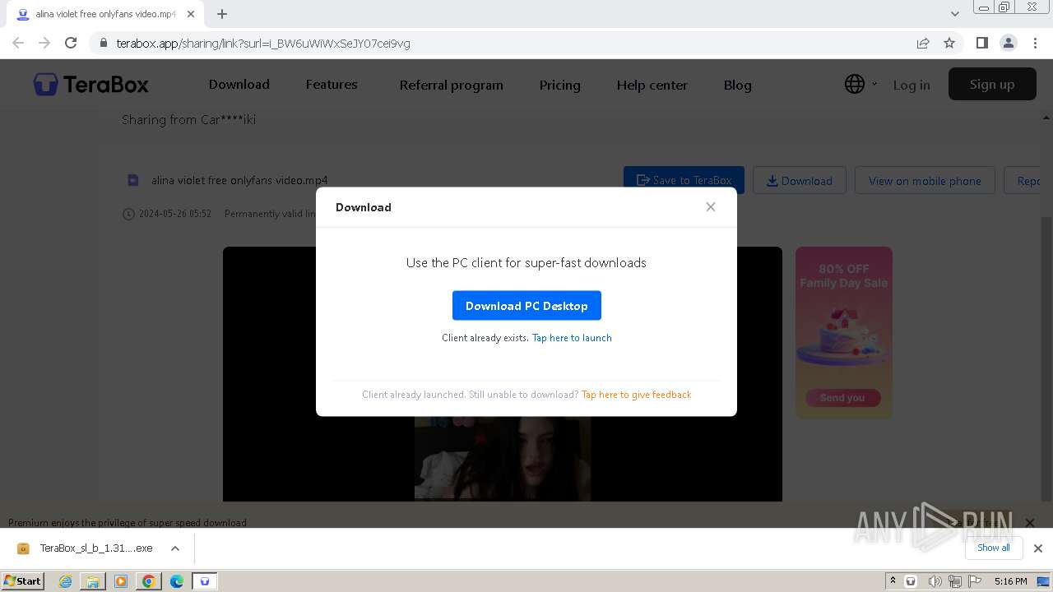Open Chrome from the taskbar
1053x592 pixels.
click(149, 581)
